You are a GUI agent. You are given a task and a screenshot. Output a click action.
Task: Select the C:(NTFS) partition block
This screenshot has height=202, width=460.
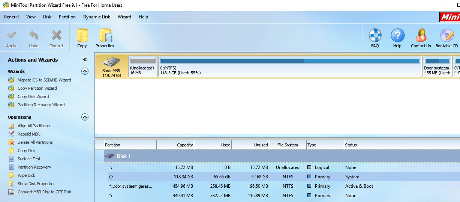tap(290, 66)
